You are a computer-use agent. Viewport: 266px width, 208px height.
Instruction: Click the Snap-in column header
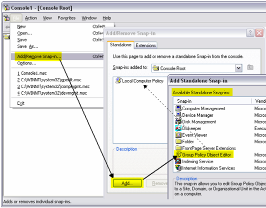(x=212, y=101)
